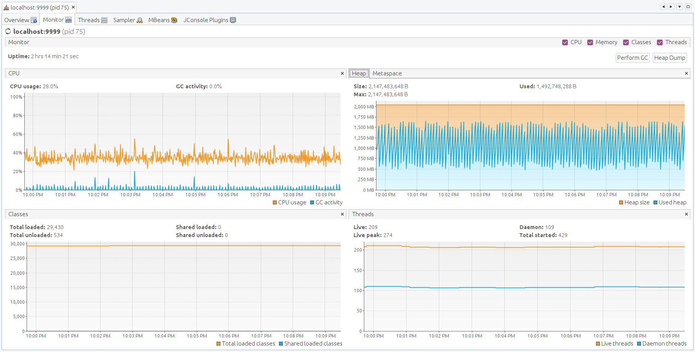Click the Sampler tab icon
The image size is (695, 352).
click(x=140, y=20)
